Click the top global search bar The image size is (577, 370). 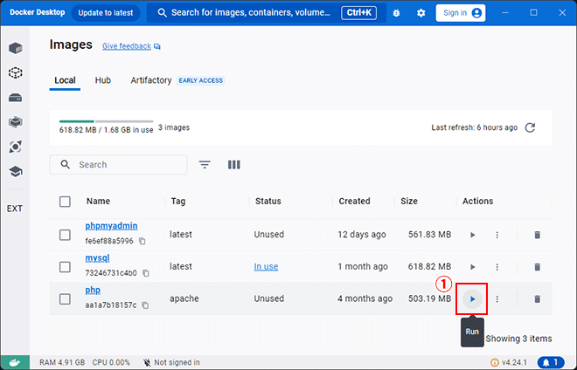click(x=267, y=13)
